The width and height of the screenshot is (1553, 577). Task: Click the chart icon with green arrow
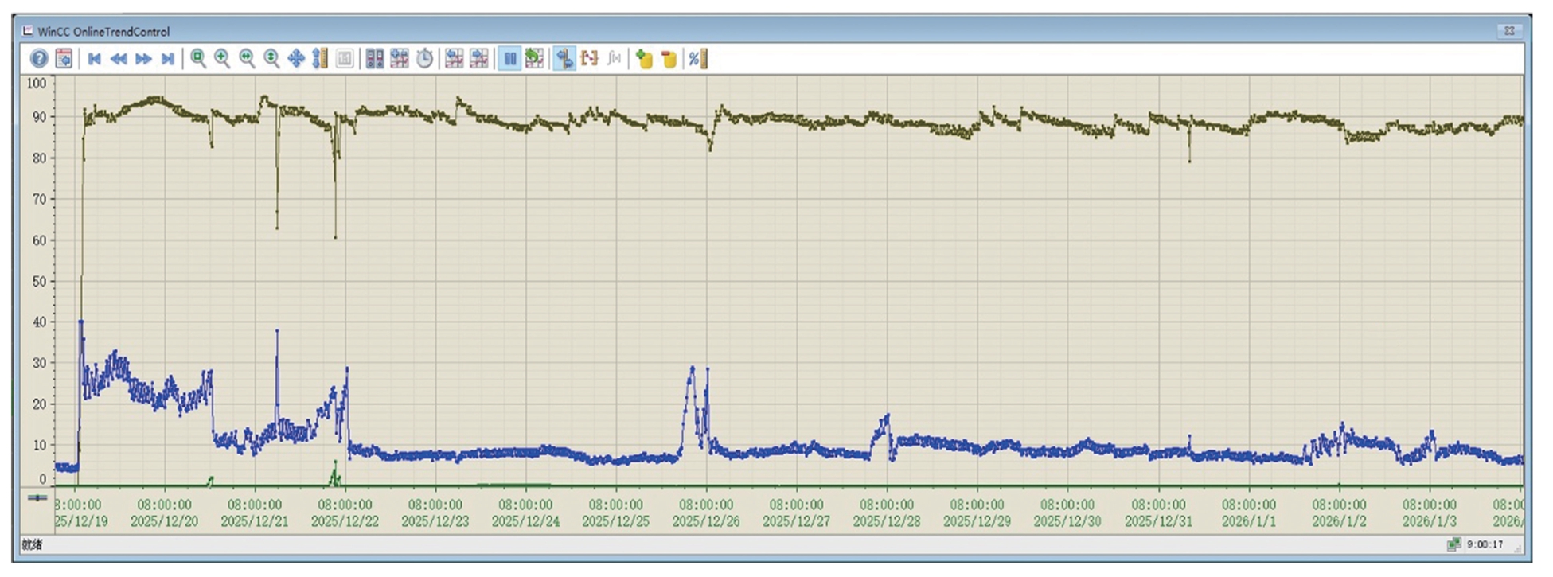[534, 58]
